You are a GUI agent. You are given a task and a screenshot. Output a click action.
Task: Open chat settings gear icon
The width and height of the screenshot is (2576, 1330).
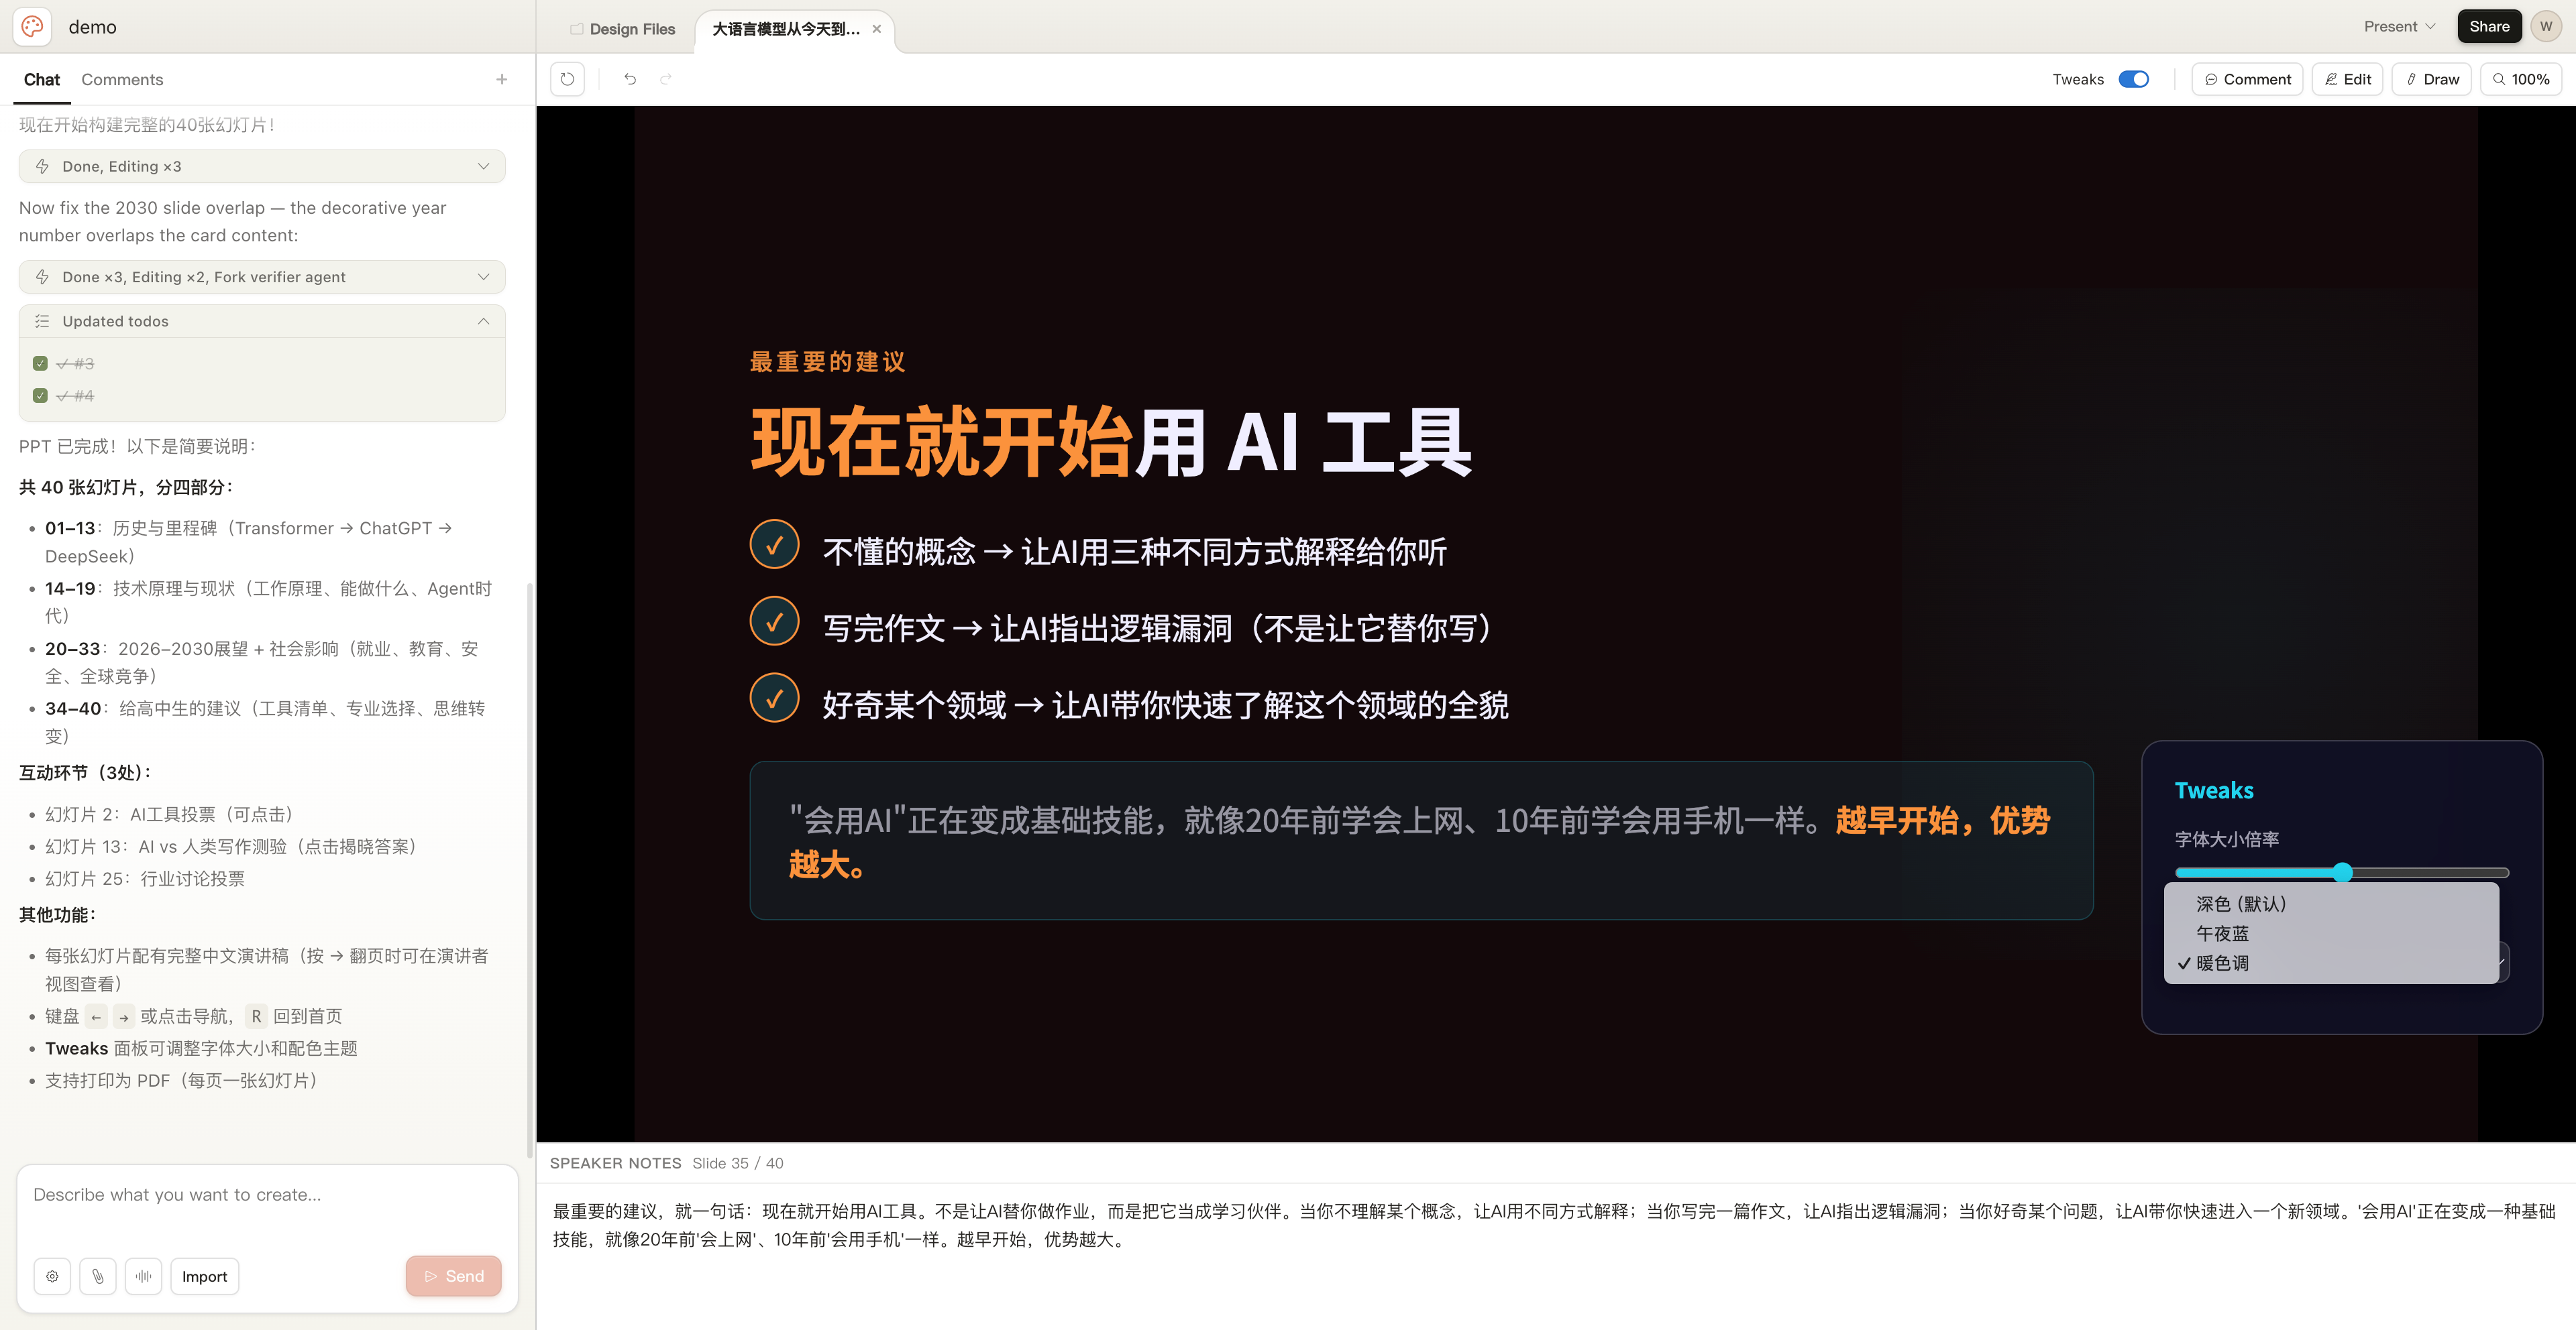pos(52,1276)
